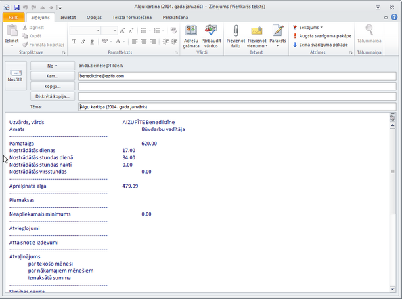Open help with the blue question mark
Screen dimensions: 402x299
(394, 17)
